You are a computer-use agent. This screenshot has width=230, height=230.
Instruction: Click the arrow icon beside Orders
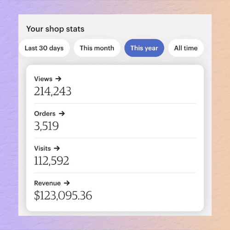pyautogui.click(x=62, y=114)
